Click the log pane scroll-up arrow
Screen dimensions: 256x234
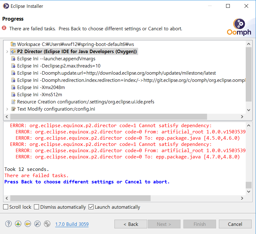coord(249,126)
